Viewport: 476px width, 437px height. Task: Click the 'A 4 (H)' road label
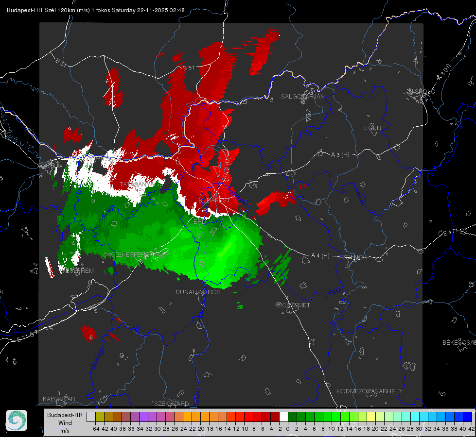pos(320,256)
